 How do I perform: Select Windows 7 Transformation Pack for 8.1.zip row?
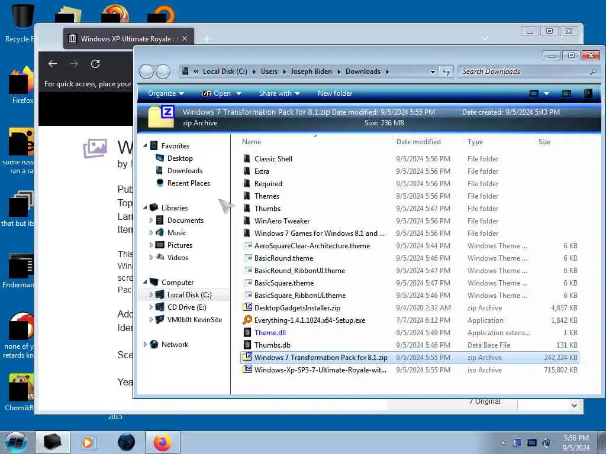410,357
